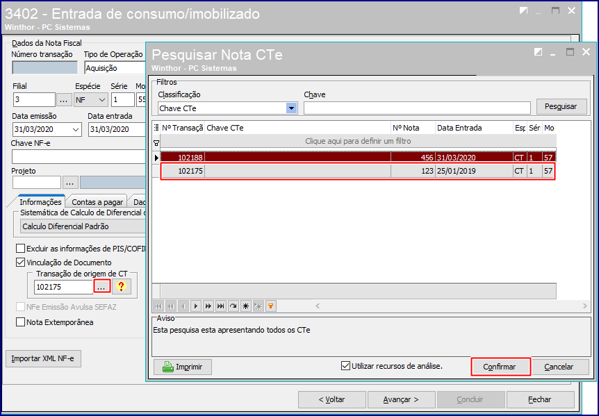Jump to last record in grid navigator
The height and width of the screenshot is (416, 599).
(x=221, y=306)
